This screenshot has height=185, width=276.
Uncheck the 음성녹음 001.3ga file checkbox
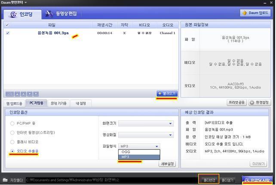tap(8, 33)
